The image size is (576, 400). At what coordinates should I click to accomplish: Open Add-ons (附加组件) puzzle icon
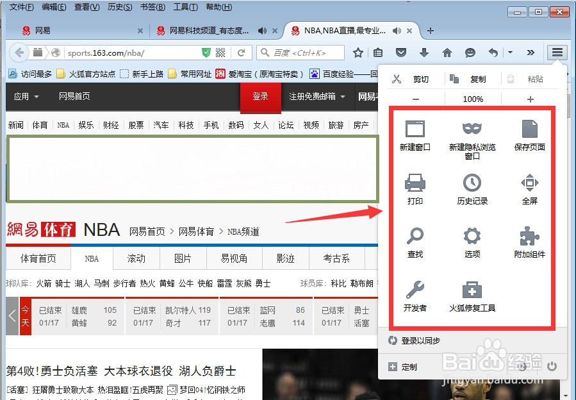tap(530, 236)
